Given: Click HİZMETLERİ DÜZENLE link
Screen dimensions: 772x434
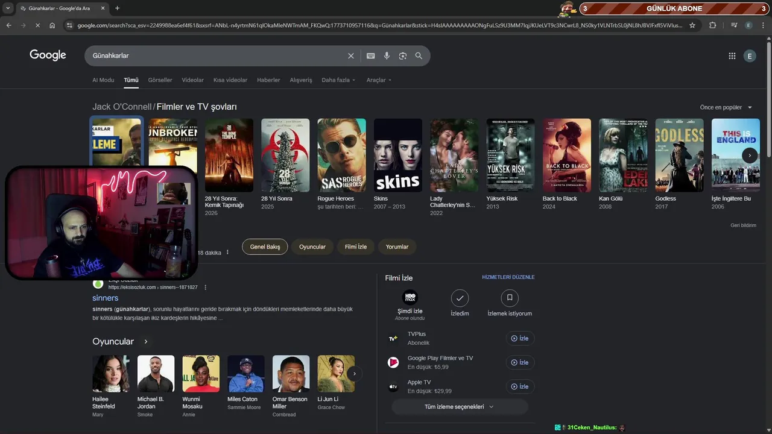Looking at the screenshot, I should pos(508,277).
